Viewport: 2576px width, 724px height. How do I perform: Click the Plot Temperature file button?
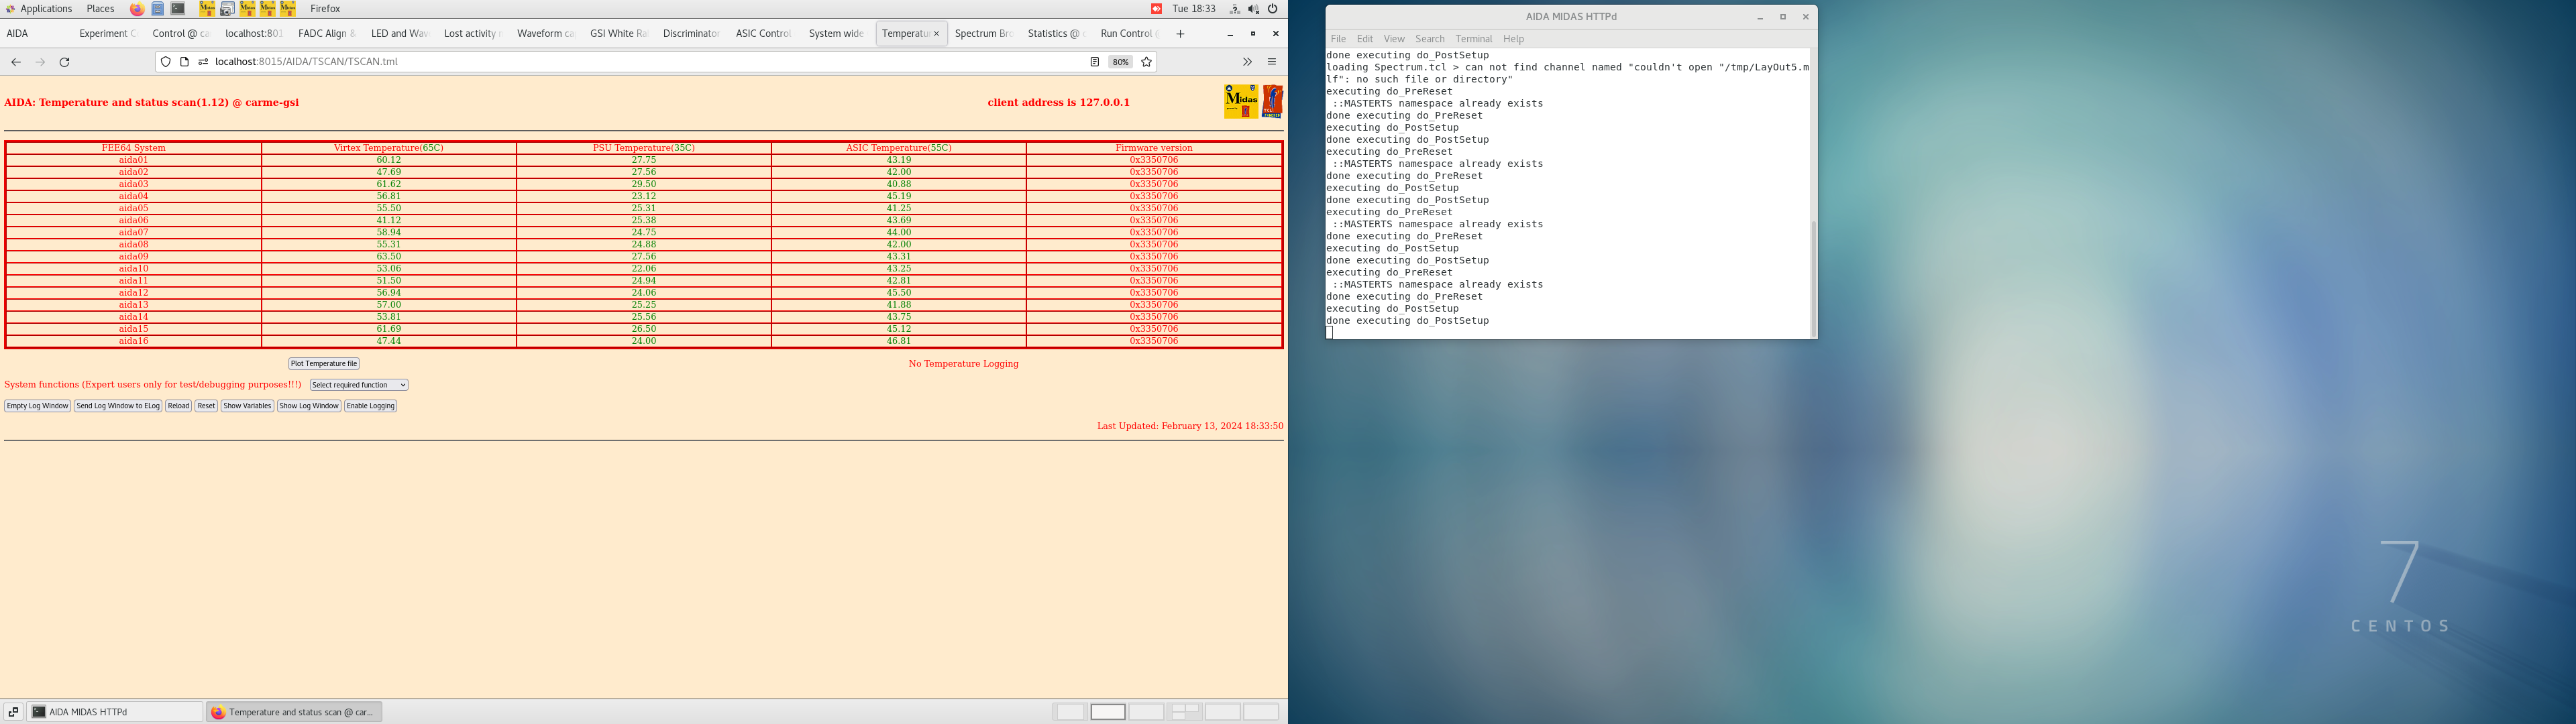(323, 363)
